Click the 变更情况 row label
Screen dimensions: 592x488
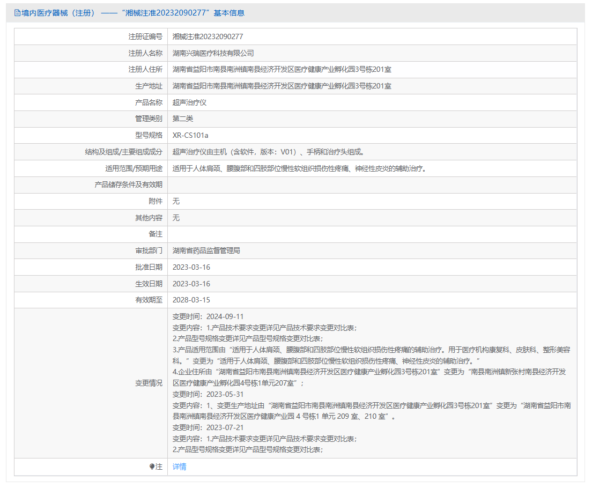149,383
